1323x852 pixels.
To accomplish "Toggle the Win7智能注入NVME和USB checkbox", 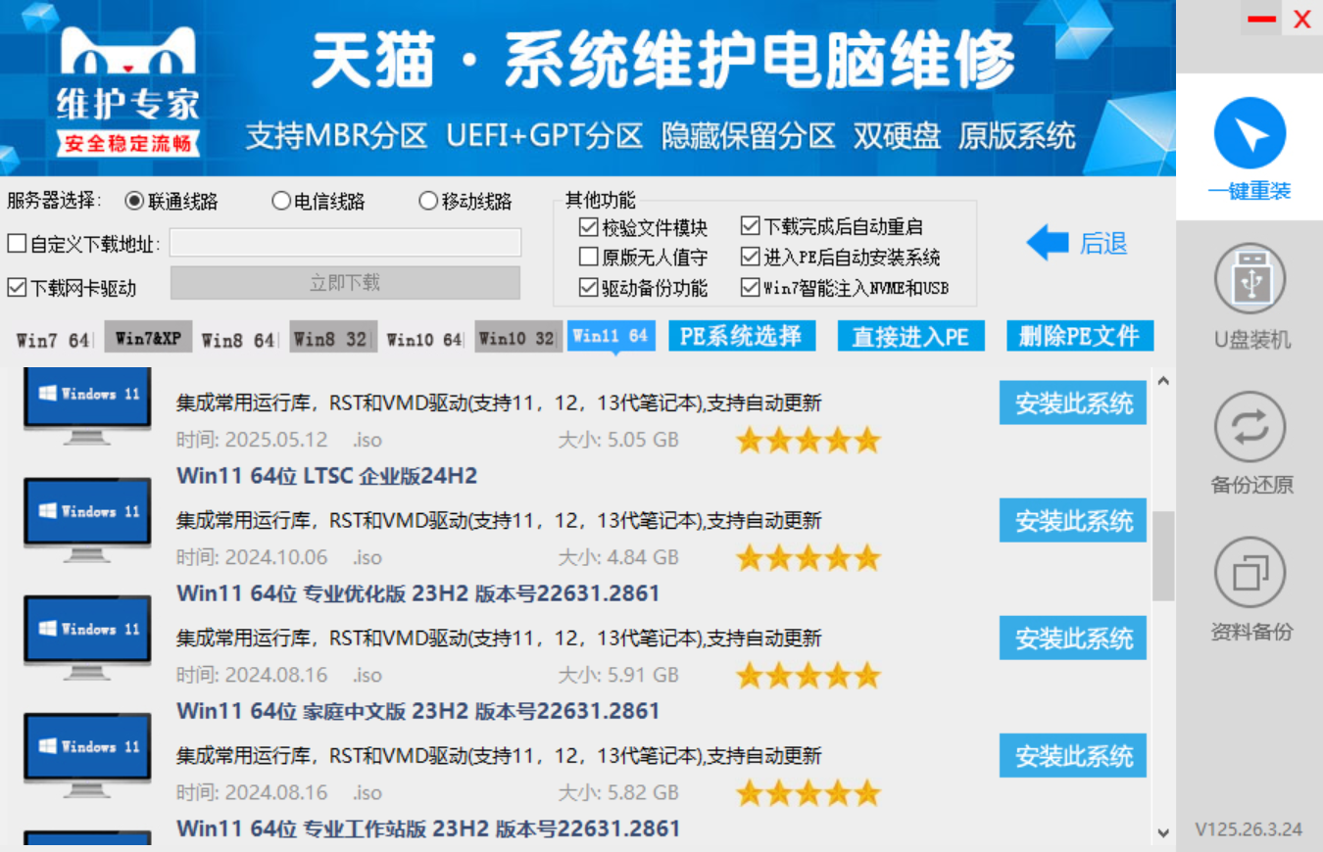I will point(750,288).
